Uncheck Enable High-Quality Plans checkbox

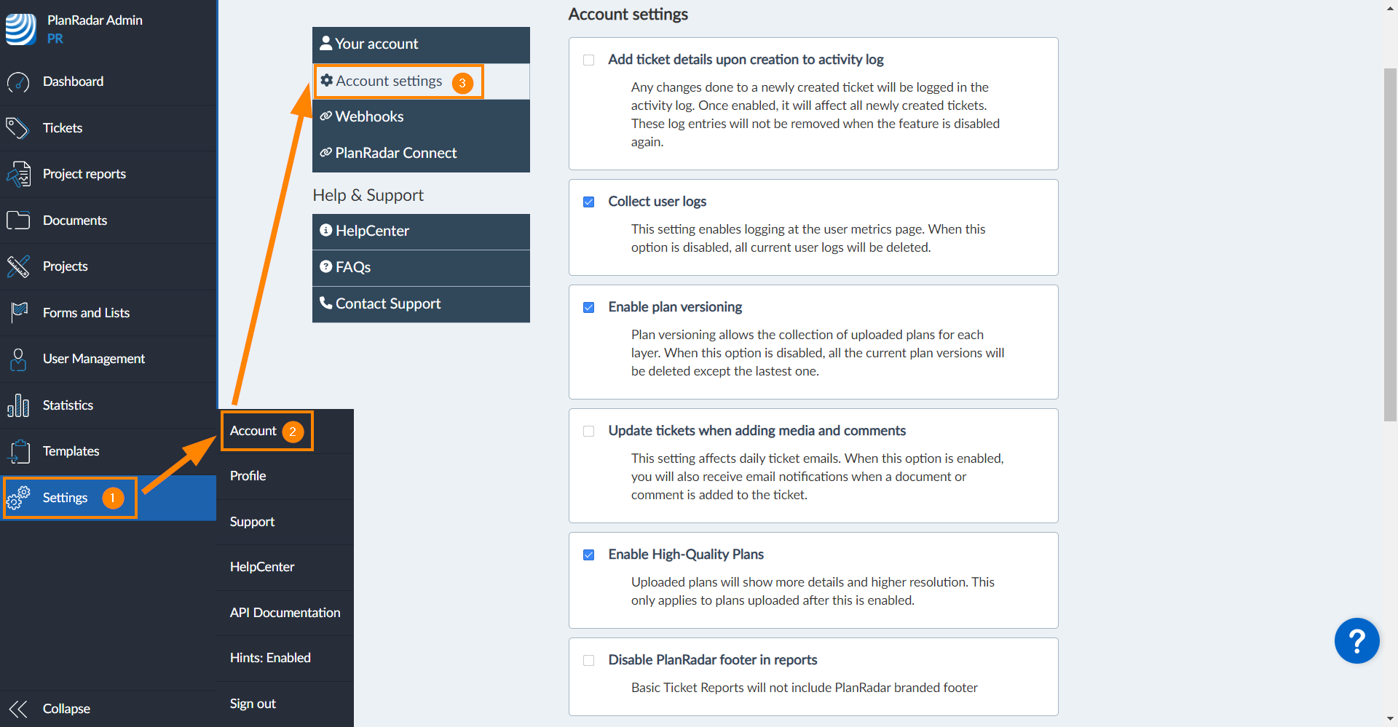coord(589,555)
